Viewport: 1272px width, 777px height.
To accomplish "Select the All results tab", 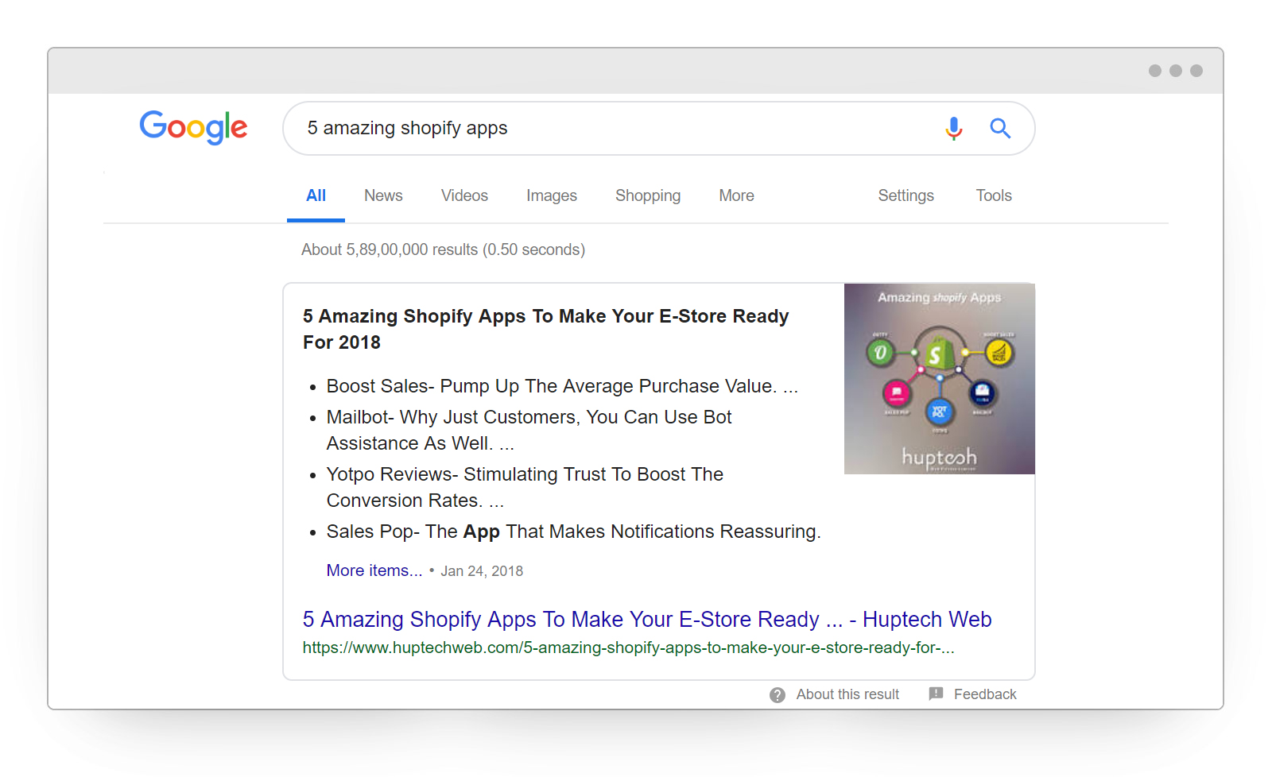I will pos(316,195).
